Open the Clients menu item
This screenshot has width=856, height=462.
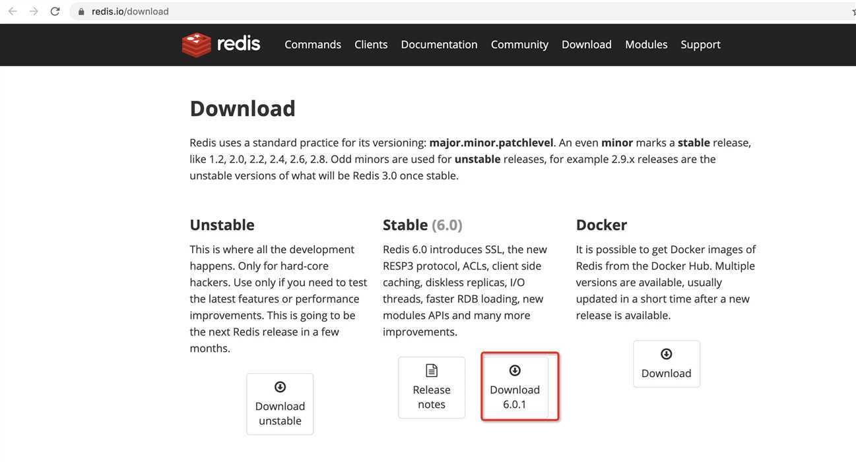(x=371, y=44)
